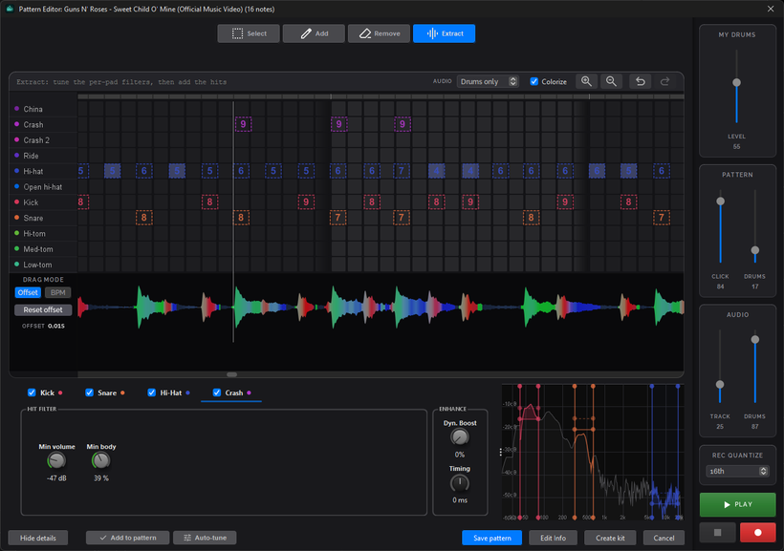The height and width of the screenshot is (551, 784).
Task: Click the Reset offset button
Action: (x=43, y=309)
